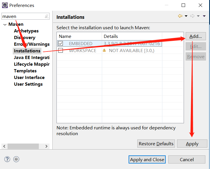This screenshot has width=210, height=169.
Task: Click Restore Defaults button
Action: pyautogui.click(x=156, y=144)
